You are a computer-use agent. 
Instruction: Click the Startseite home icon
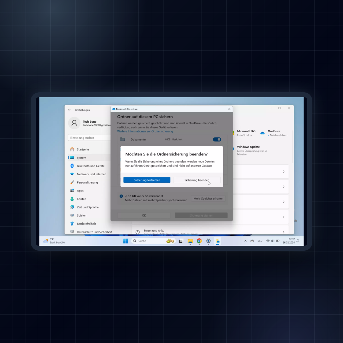72,149
